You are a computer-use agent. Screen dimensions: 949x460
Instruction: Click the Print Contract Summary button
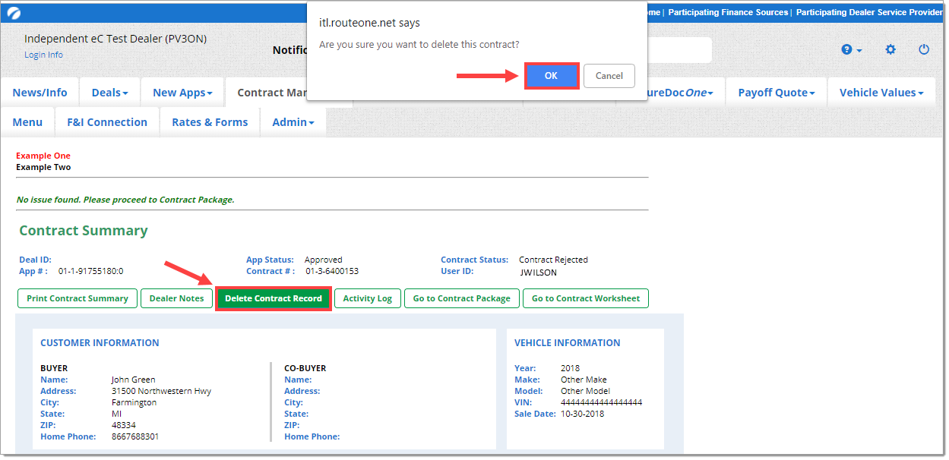[78, 298]
